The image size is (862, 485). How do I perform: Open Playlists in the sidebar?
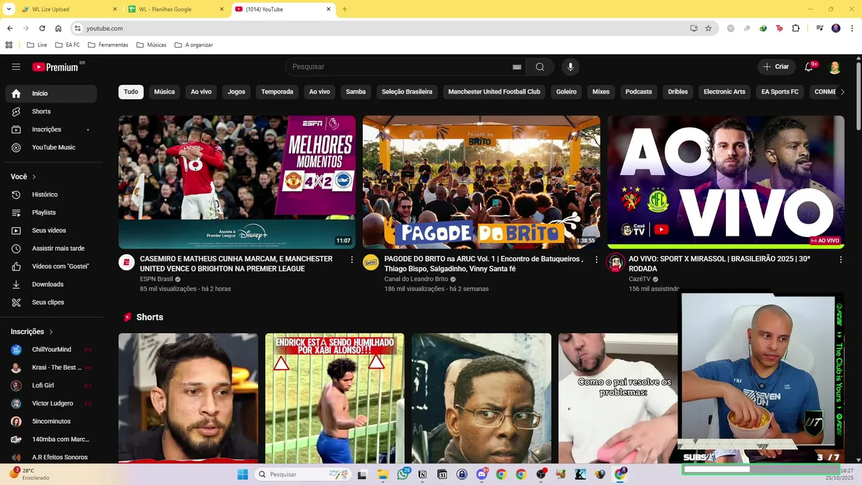[51, 212]
